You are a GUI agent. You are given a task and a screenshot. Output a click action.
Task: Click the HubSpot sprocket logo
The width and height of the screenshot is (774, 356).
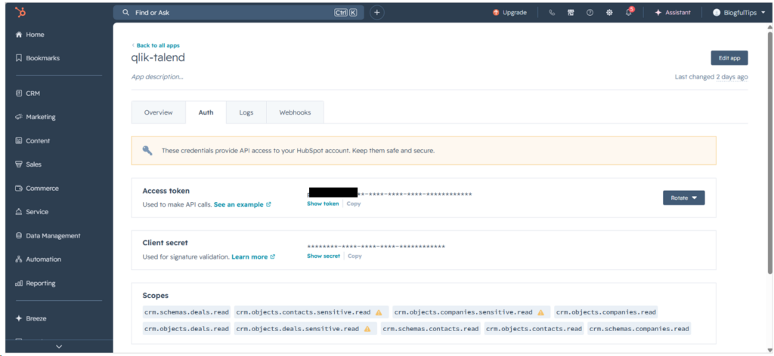point(20,13)
